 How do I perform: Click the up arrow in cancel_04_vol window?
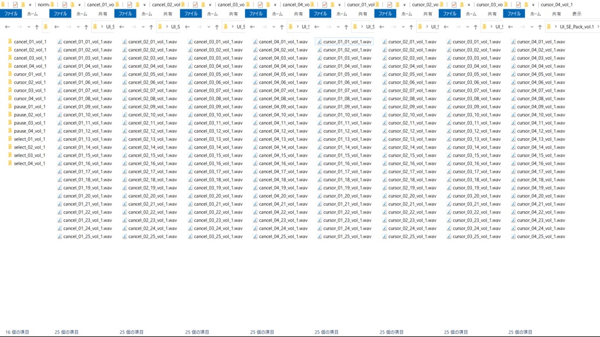tap(282, 27)
